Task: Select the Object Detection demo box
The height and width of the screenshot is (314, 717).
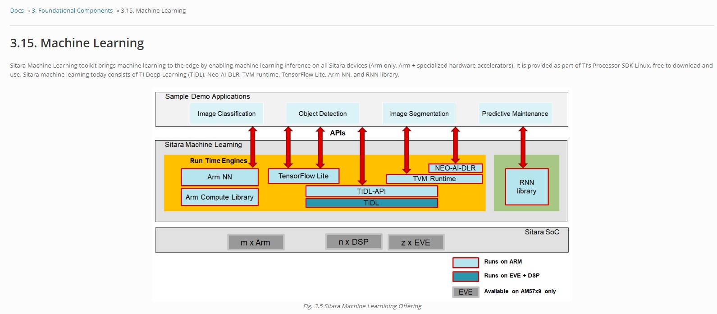Action: tap(323, 114)
